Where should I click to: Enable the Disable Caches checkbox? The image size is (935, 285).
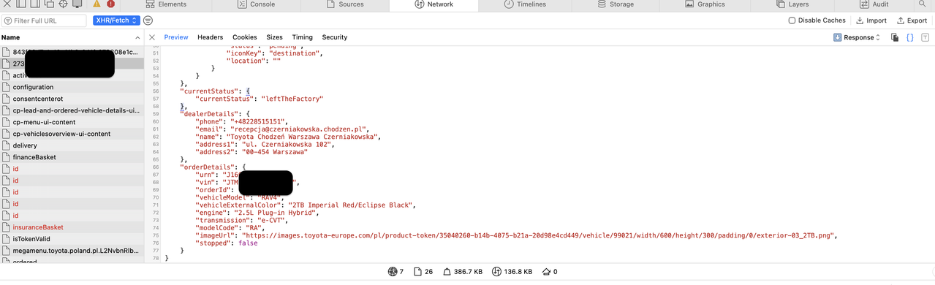792,20
